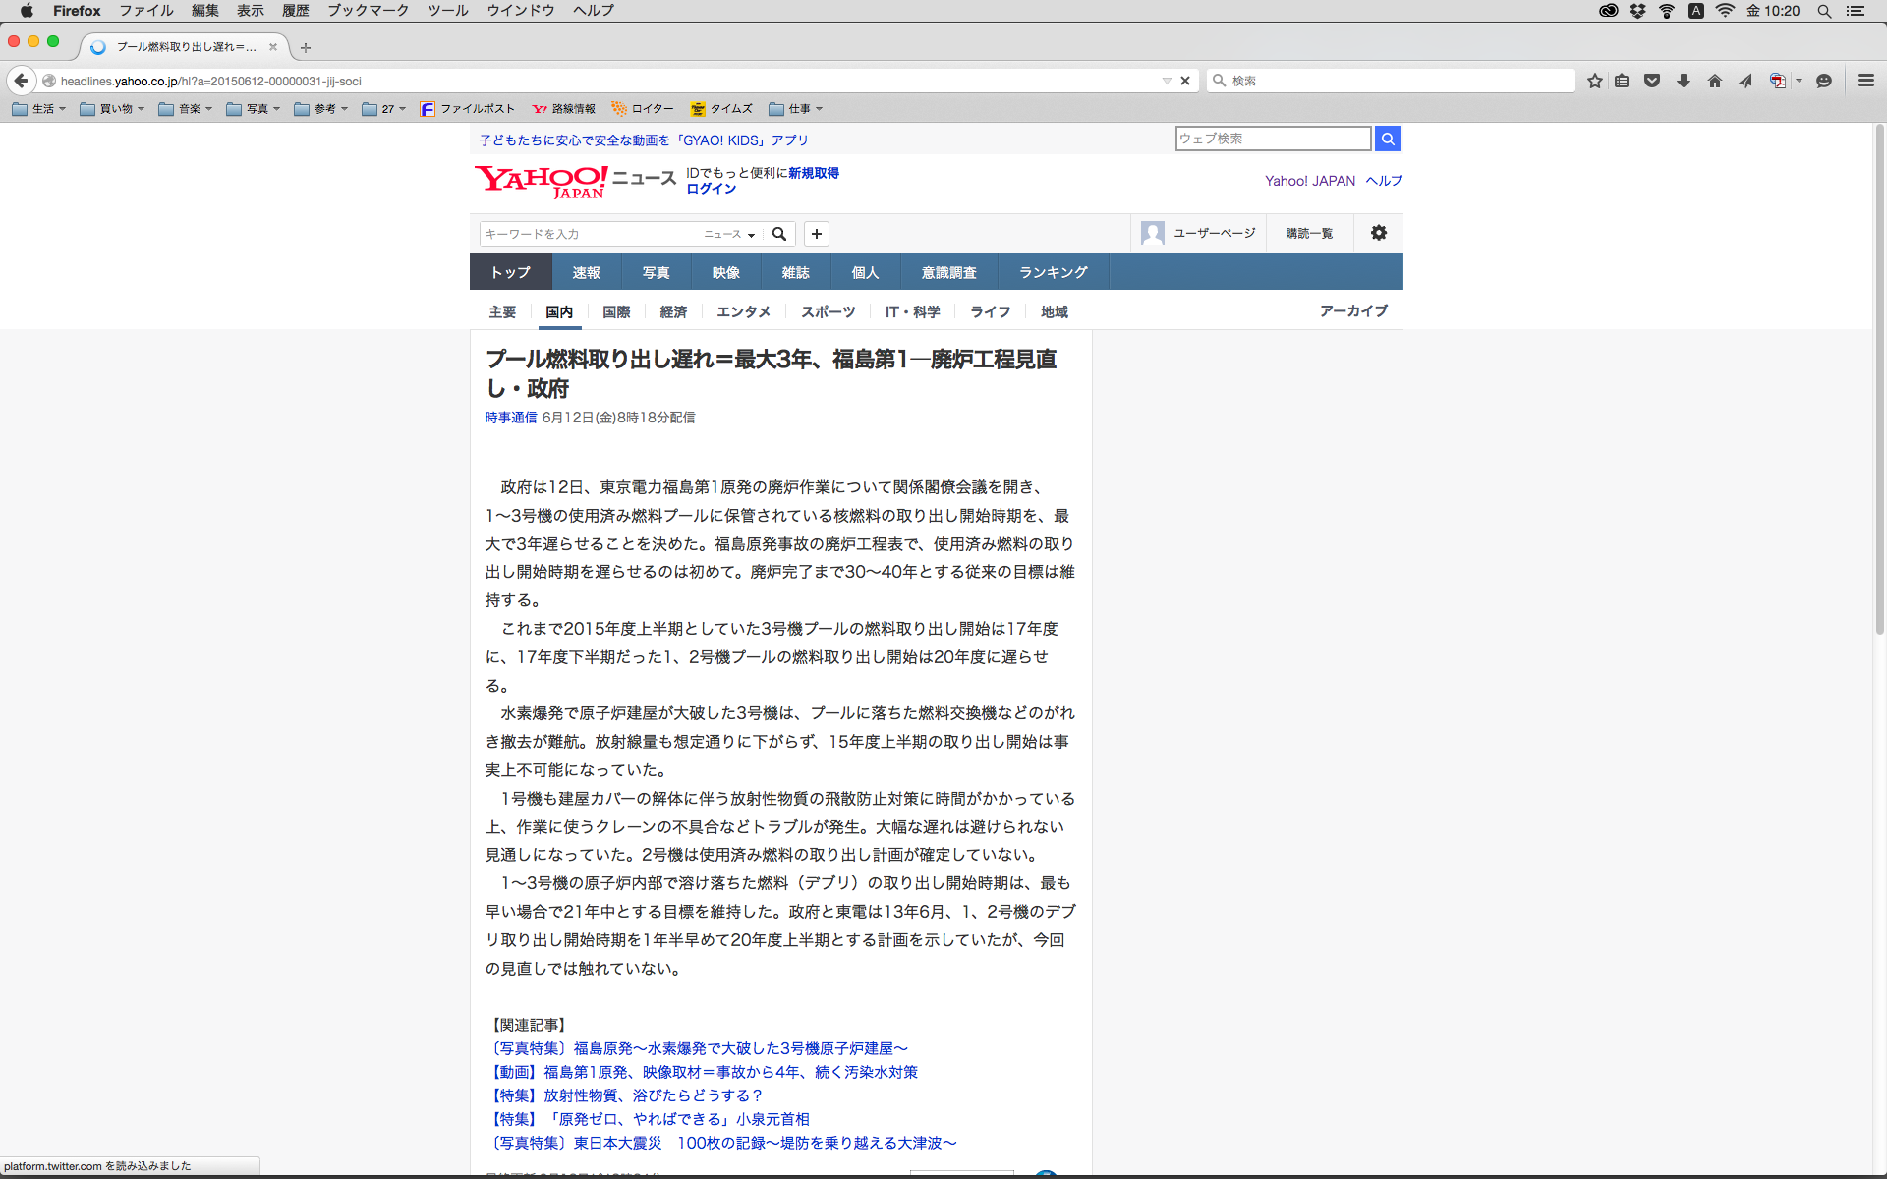The image size is (1887, 1179).
Task: Stop loading page with X button
Action: coord(1185,81)
